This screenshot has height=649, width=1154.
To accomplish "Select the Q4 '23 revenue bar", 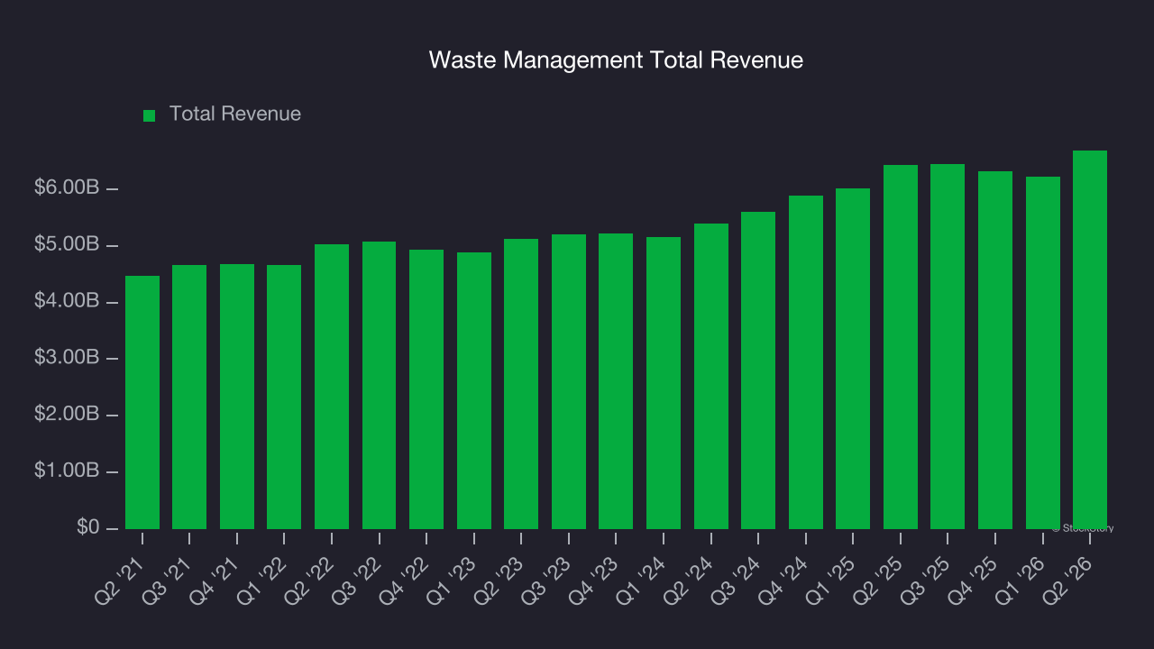I will point(616,381).
